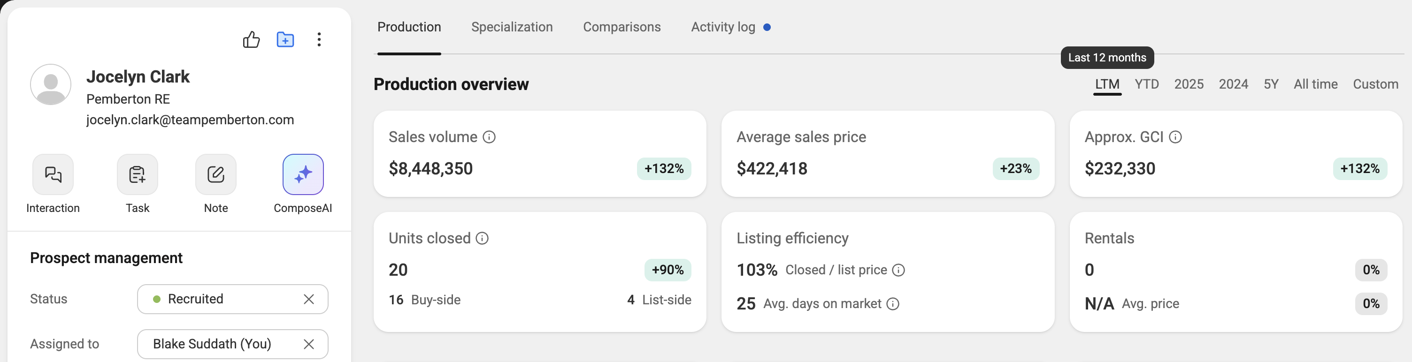The height and width of the screenshot is (362, 1412).
Task: Click the +90% Units closed badge
Action: pos(668,270)
